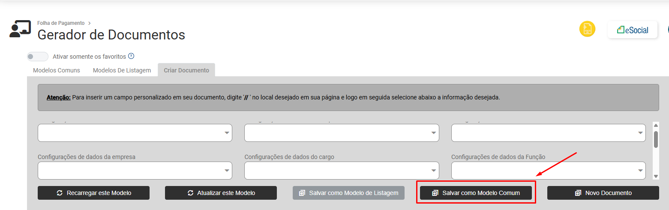
Task: Open the eSocial button
Action: pos(633,30)
